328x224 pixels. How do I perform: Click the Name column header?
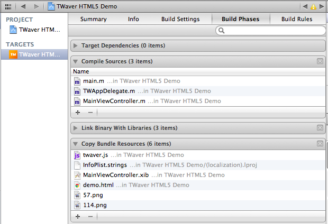[81, 71]
